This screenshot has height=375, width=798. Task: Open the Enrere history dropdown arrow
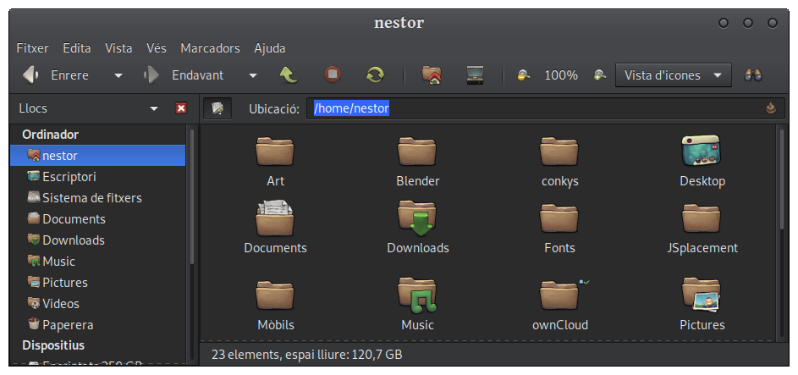pos(118,75)
